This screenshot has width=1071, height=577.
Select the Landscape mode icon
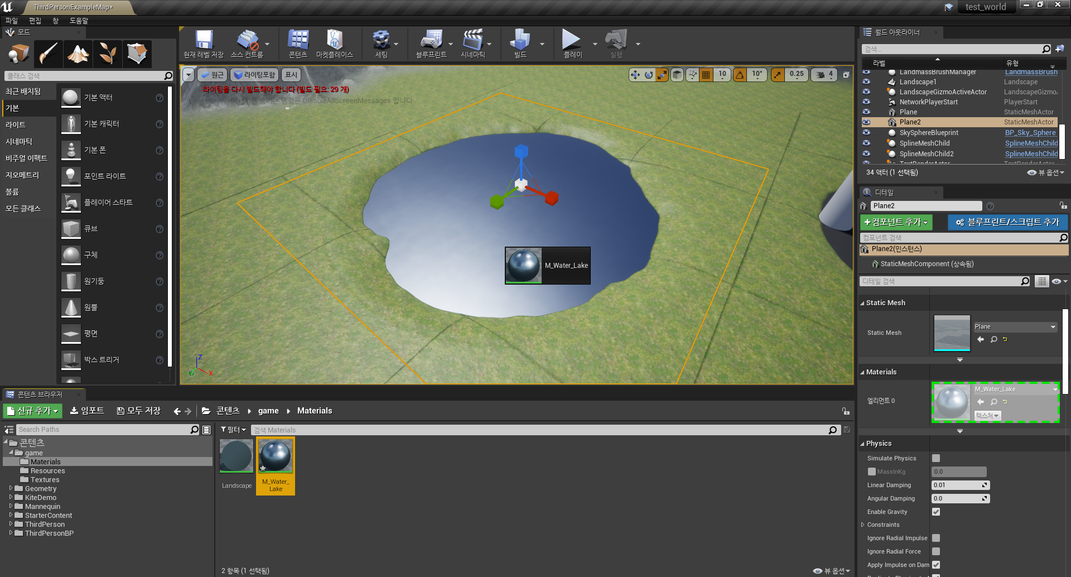pyautogui.click(x=78, y=54)
